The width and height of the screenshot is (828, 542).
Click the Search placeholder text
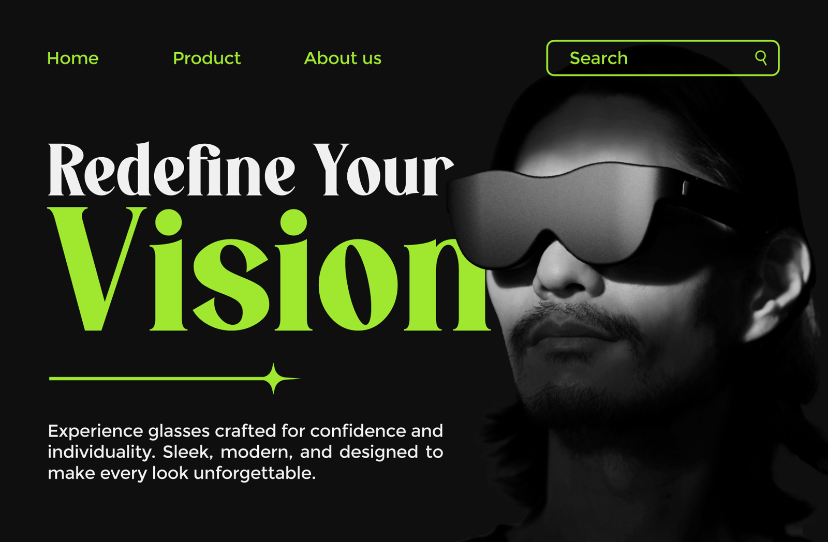pyautogui.click(x=599, y=58)
